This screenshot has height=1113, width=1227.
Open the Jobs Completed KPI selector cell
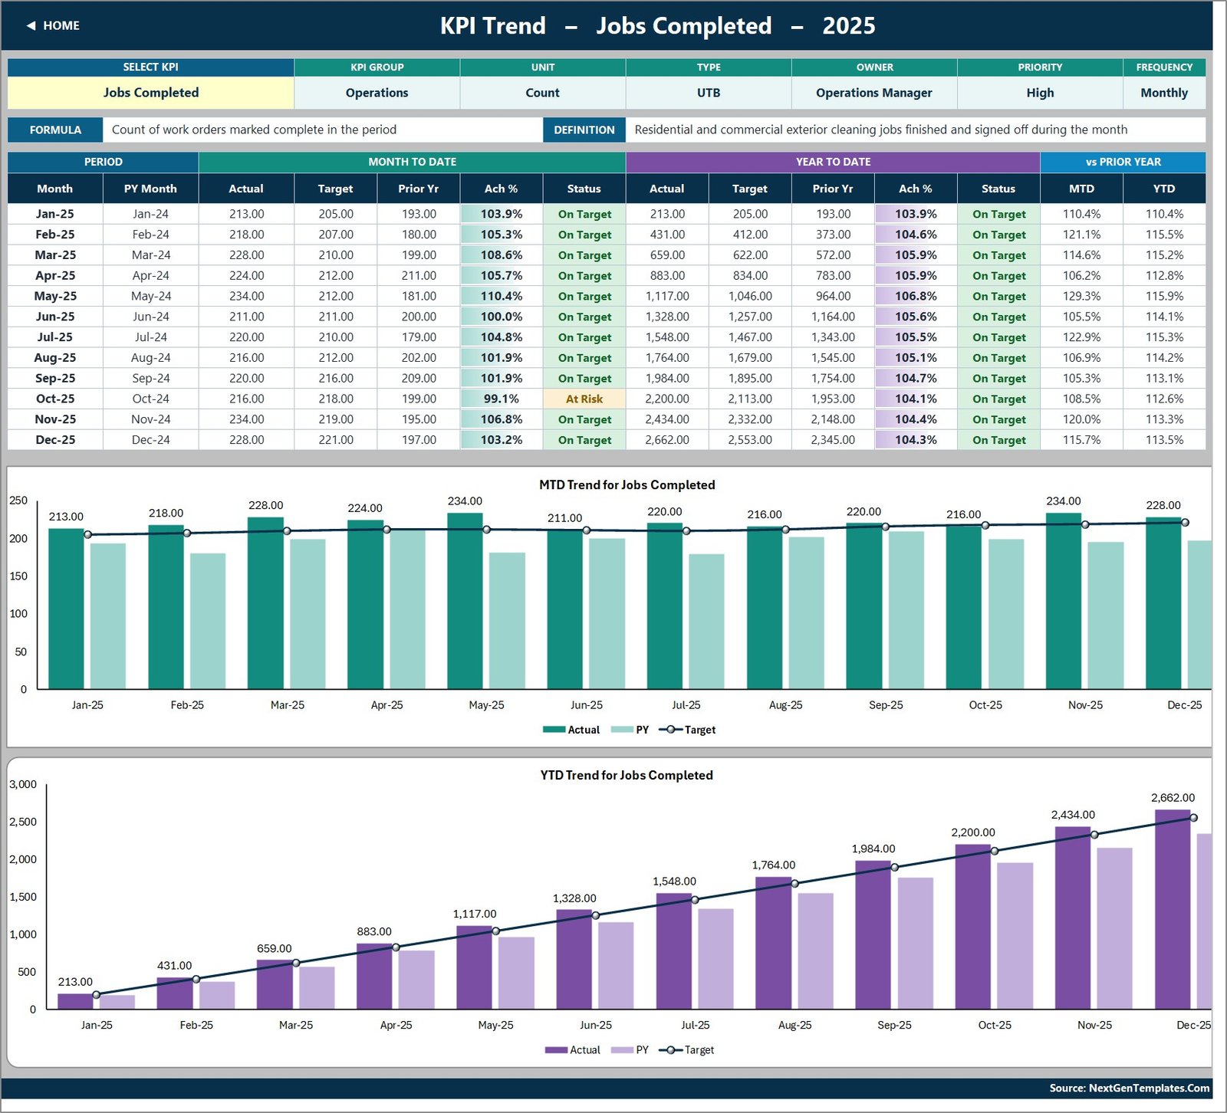(151, 93)
